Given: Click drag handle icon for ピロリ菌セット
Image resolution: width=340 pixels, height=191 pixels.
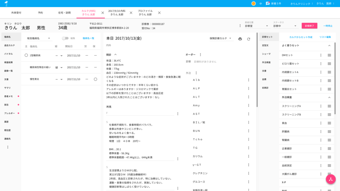Looking at the screenshot, I should (x=329, y=64).
